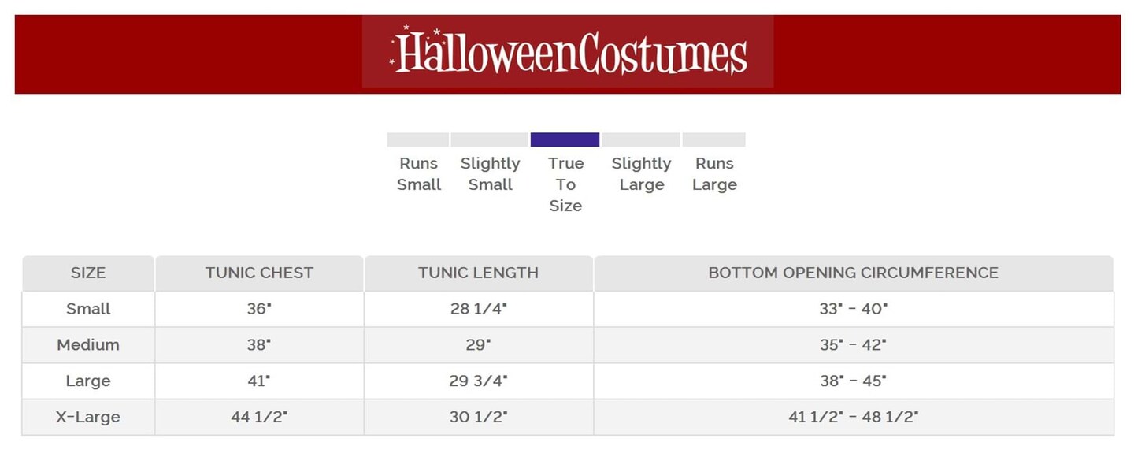Click the Slightly Large label text
This screenshot has width=1134, height=457.
[641, 174]
